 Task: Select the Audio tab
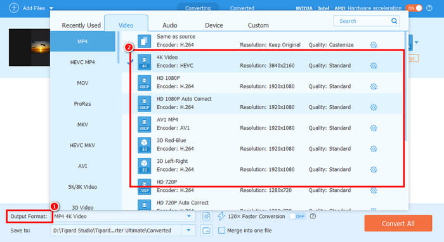coord(169,25)
